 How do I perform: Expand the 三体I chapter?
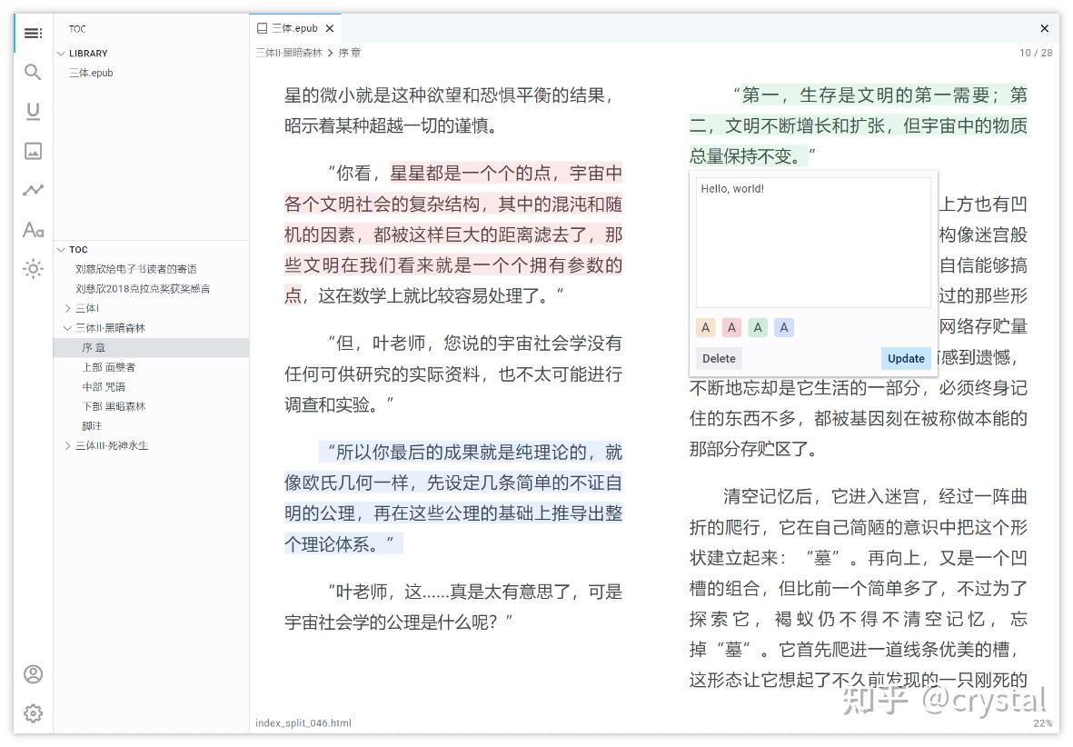click(68, 308)
